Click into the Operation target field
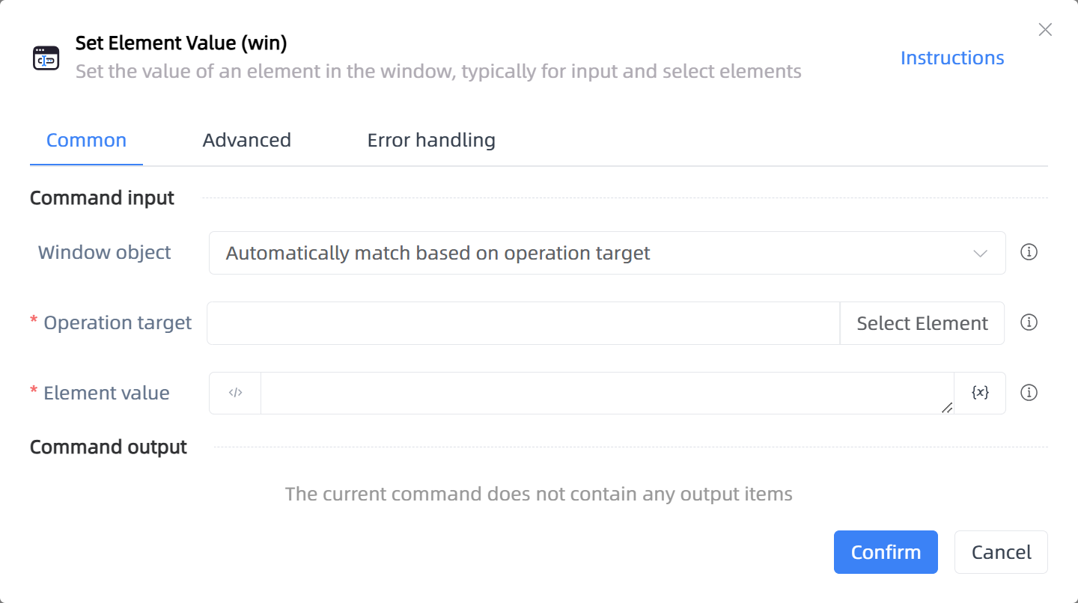 (523, 323)
